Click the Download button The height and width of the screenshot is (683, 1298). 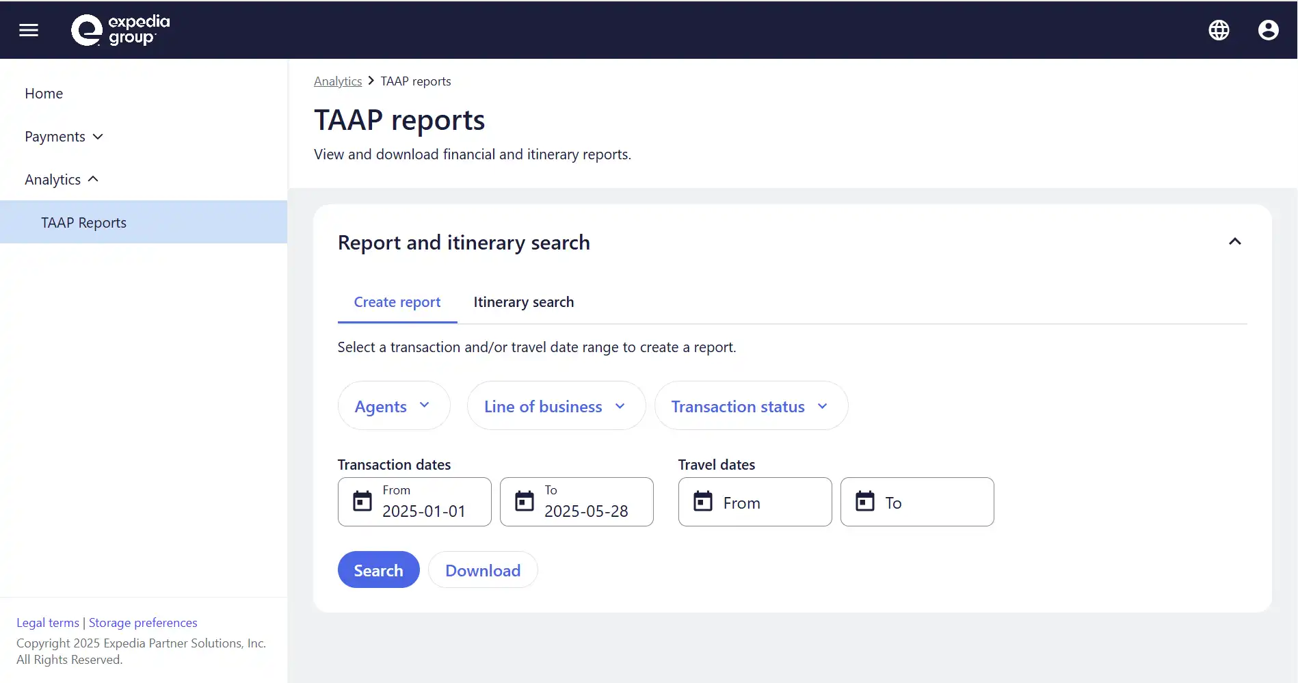(x=482, y=570)
